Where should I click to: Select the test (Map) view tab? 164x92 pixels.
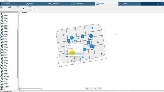point(24,12)
